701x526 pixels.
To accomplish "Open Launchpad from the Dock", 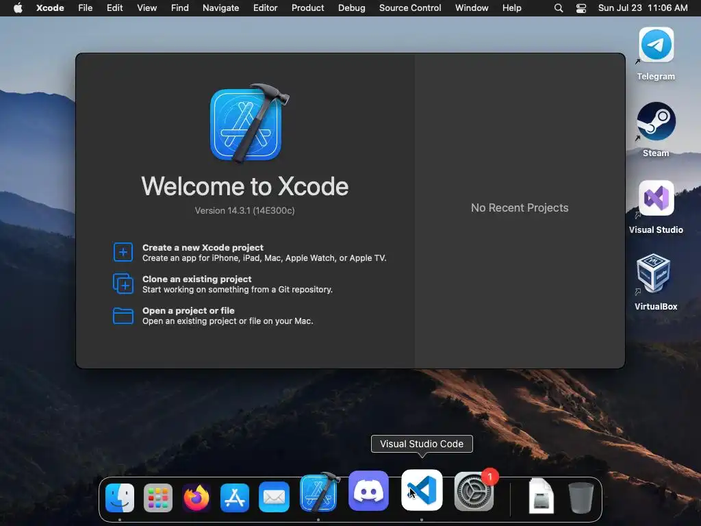I will tap(158, 497).
